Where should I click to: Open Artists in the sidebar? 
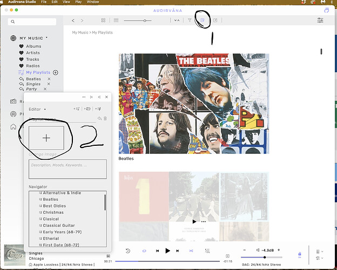(33, 53)
